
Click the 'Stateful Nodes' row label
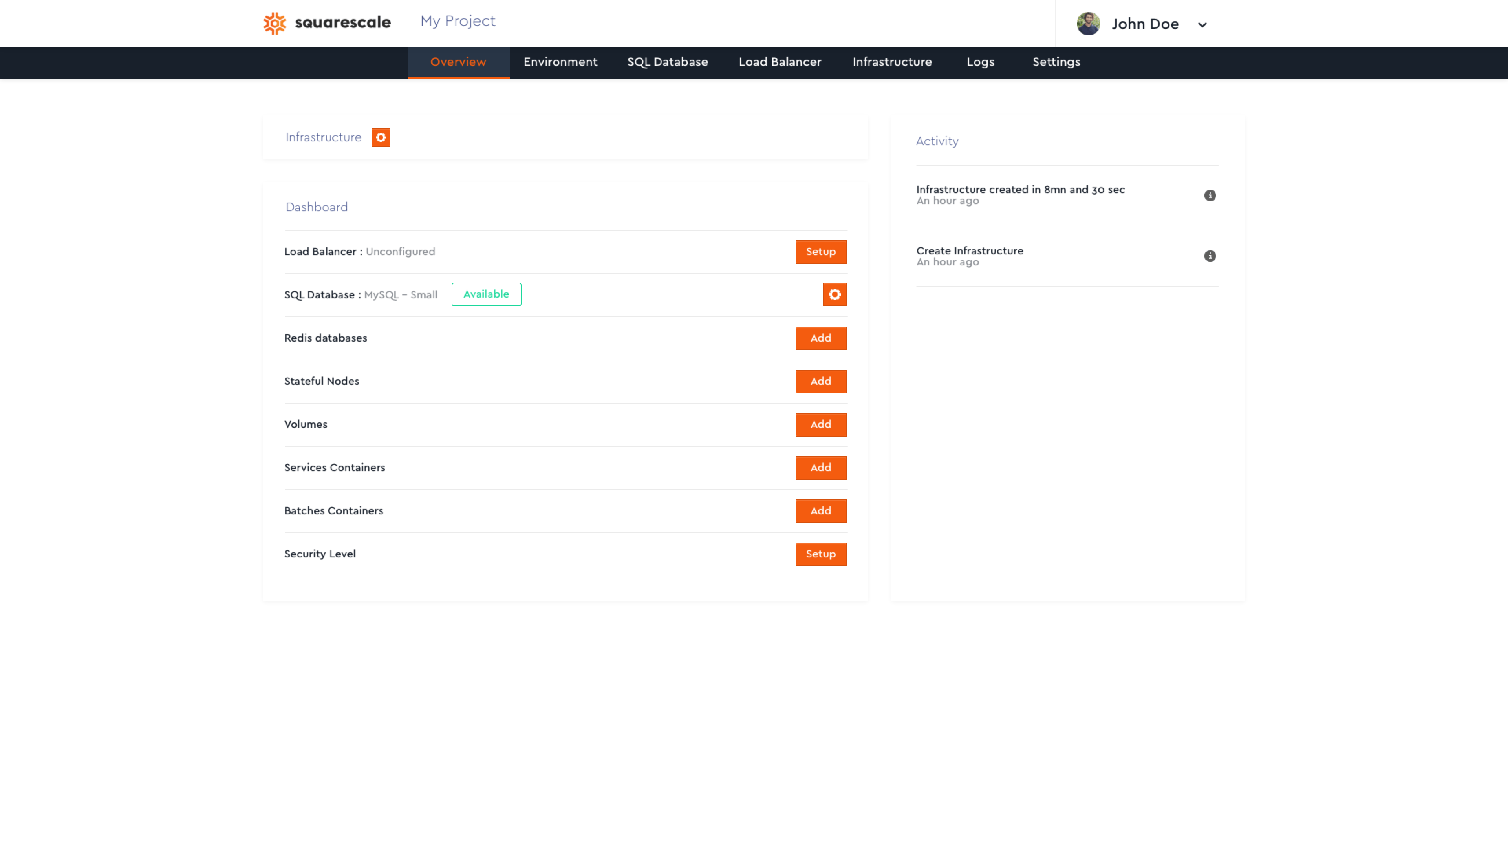click(x=321, y=382)
